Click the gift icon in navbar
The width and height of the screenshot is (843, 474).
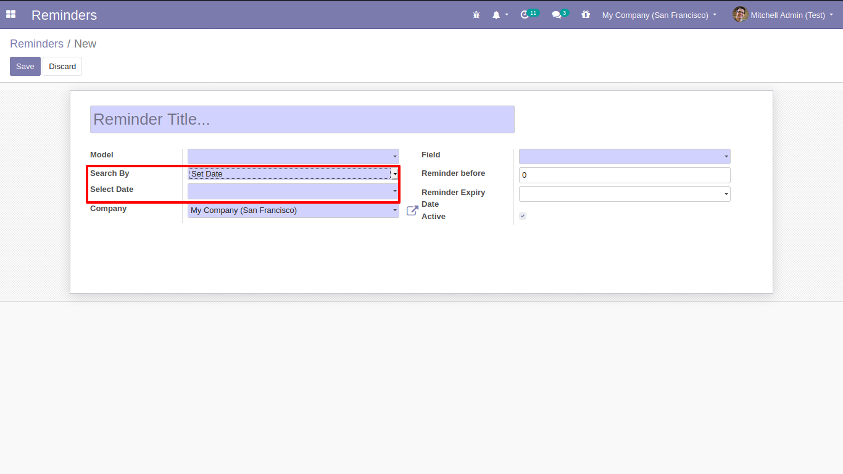coord(586,15)
